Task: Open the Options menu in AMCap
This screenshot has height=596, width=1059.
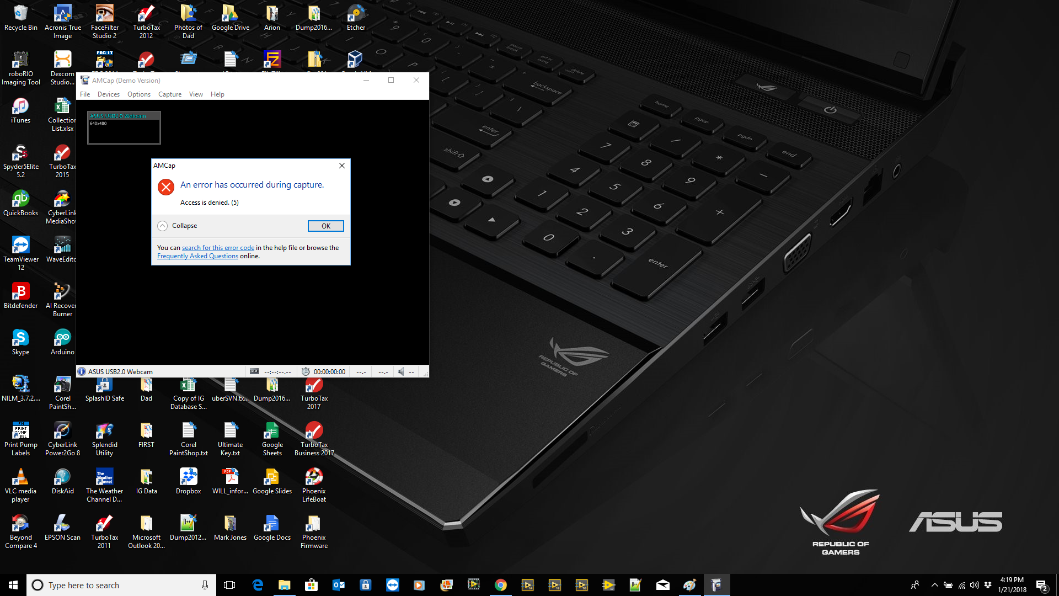Action: [139, 94]
